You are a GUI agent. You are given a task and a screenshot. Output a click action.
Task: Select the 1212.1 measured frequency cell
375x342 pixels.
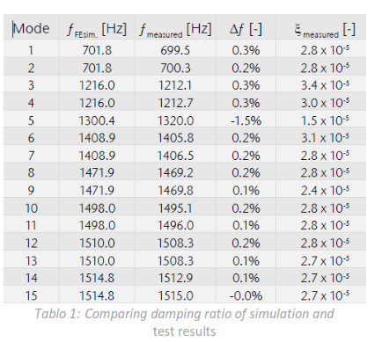[x=175, y=85]
